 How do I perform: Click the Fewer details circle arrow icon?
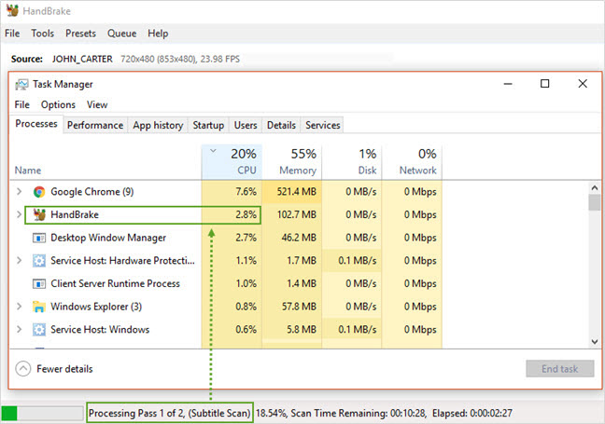pos(23,368)
